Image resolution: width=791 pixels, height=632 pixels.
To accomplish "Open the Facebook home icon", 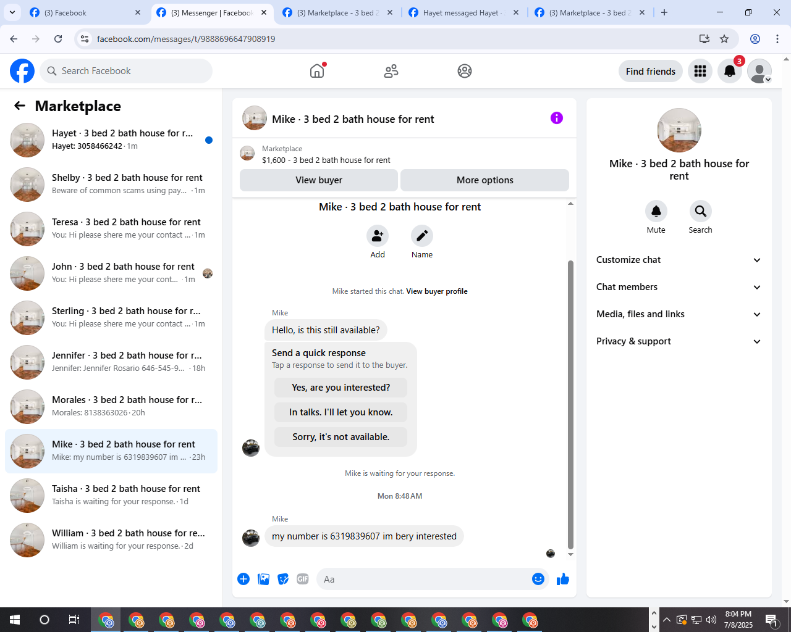I will point(317,71).
